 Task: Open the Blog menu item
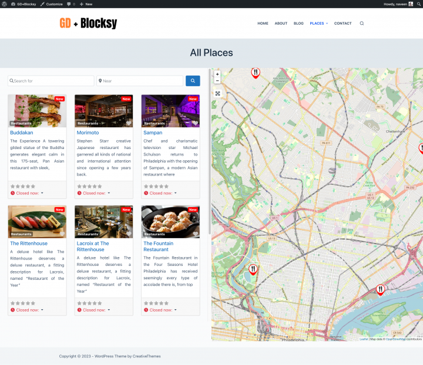pos(298,23)
